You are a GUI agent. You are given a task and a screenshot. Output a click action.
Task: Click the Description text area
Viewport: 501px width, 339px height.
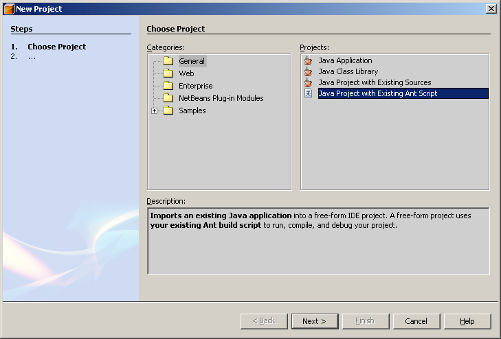[318, 241]
